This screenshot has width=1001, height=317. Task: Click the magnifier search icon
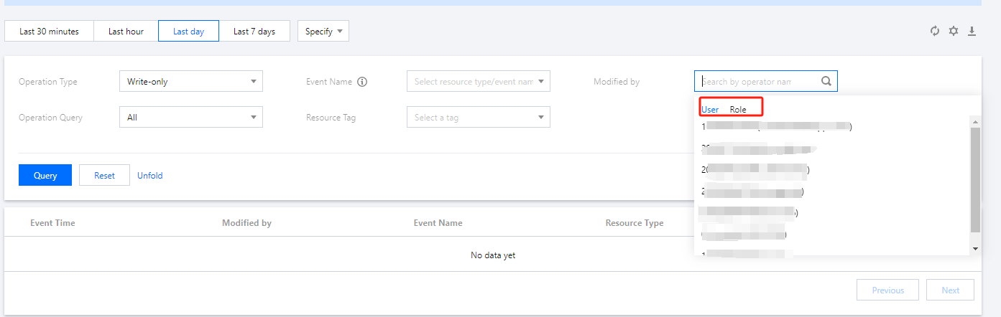pyautogui.click(x=826, y=82)
